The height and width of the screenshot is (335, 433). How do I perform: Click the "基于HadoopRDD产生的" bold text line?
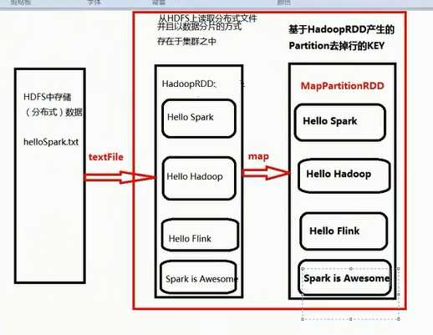coord(341,29)
